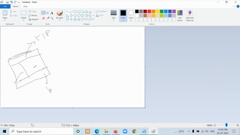Choose the Triangle shape

pos(90,12)
